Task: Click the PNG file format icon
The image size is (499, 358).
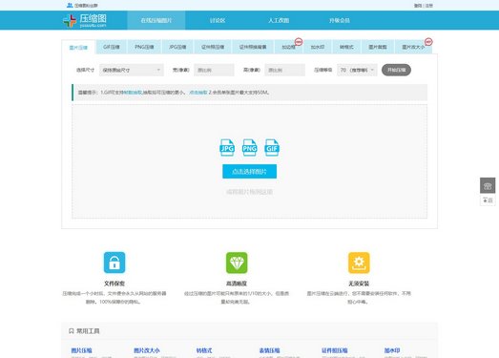Action: click(250, 147)
